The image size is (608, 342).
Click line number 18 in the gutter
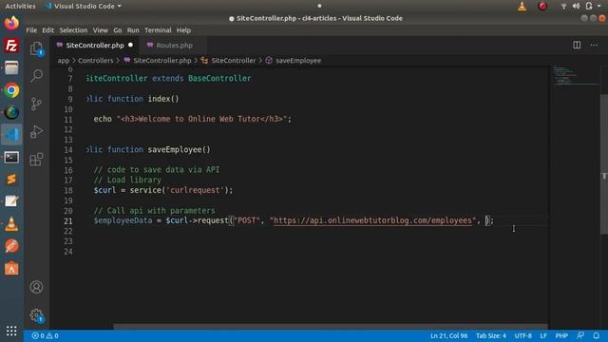[68, 190]
